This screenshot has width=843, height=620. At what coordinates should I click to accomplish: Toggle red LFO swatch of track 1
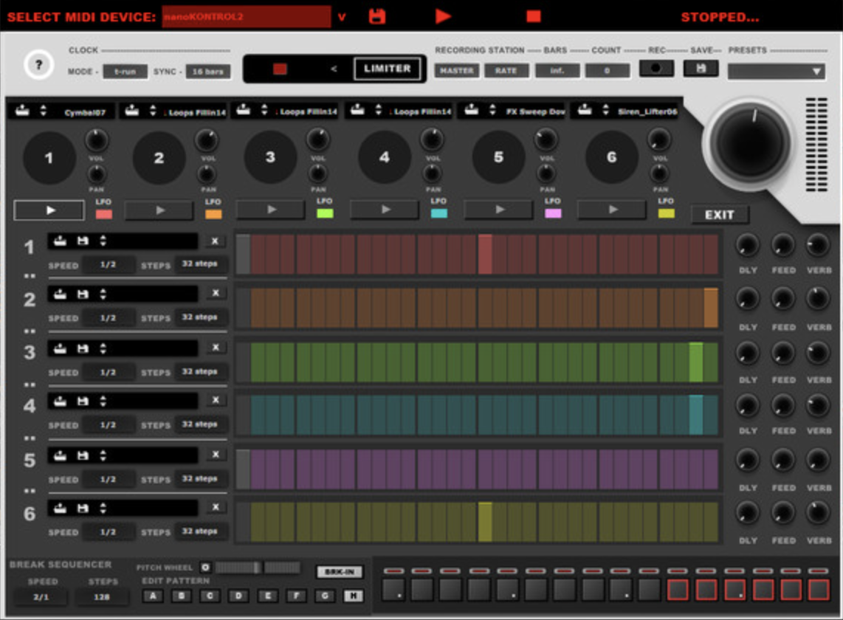coord(103,214)
